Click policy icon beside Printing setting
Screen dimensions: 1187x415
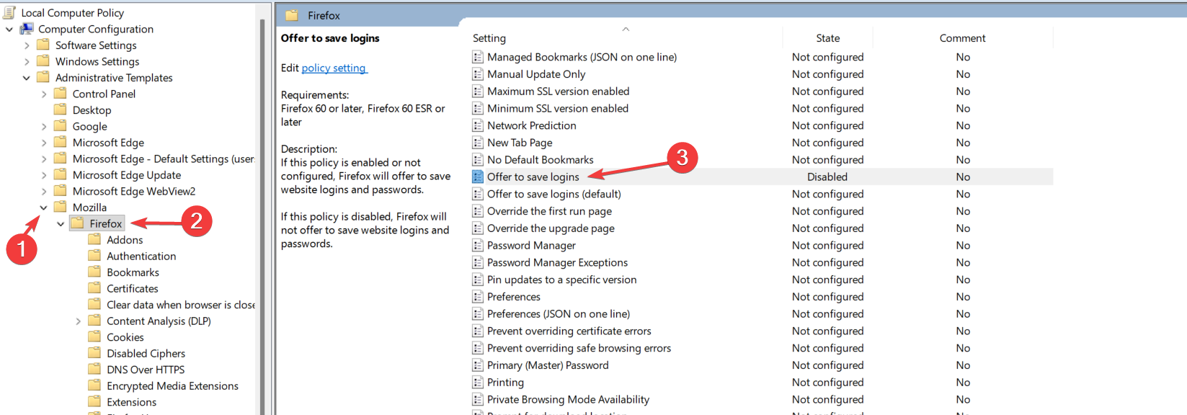[478, 383]
